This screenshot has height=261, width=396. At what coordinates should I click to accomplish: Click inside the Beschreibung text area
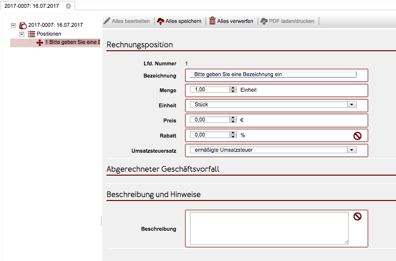[269, 228]
